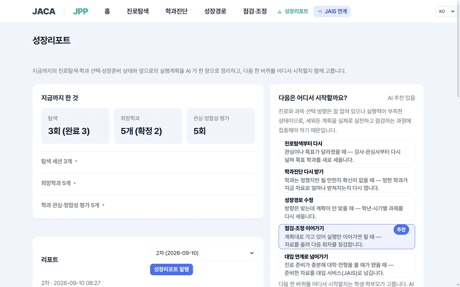Screen dimensions: 460x287
Task: Click the 추천 badge
Action: tap(401, 230)
